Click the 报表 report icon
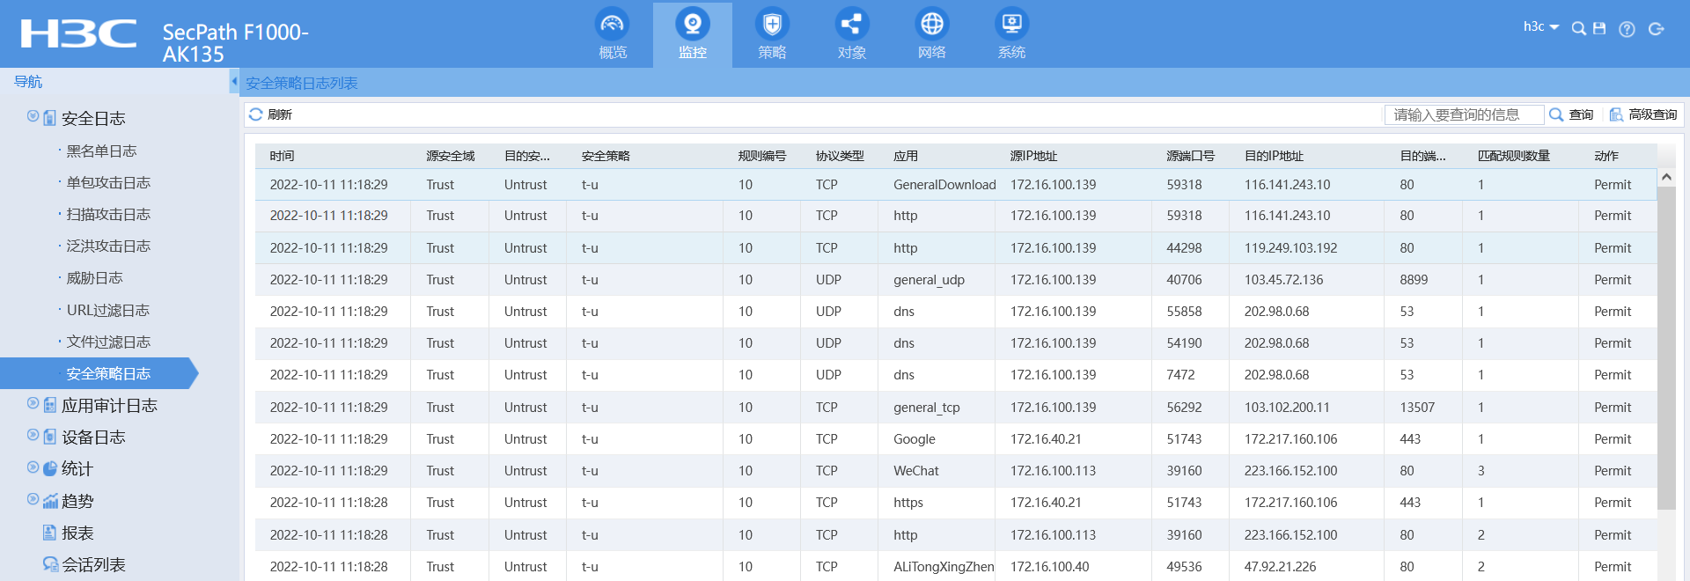 (49, 533)
